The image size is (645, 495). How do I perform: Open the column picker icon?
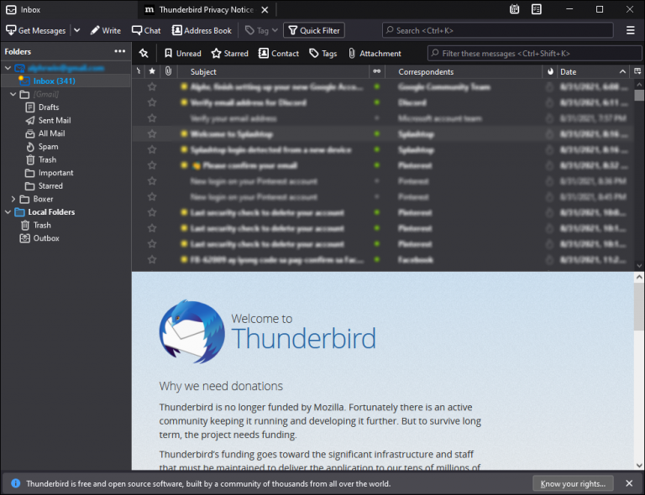pos(637,71)
